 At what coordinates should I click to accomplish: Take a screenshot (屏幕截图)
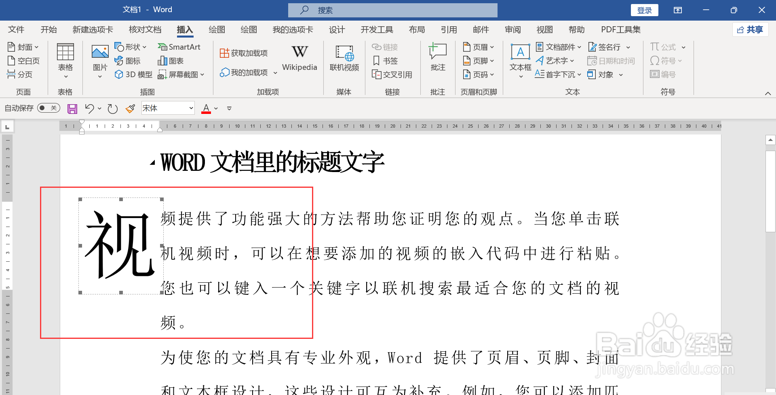[x=181, y=74]
